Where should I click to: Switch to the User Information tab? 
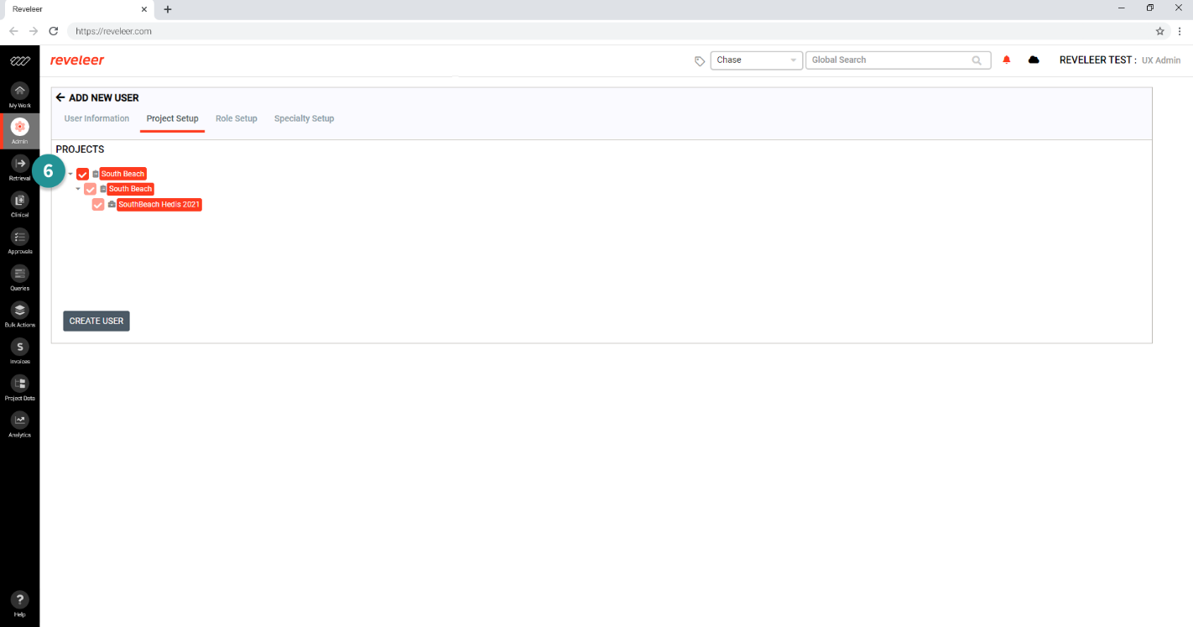click(x=96, y=118)
